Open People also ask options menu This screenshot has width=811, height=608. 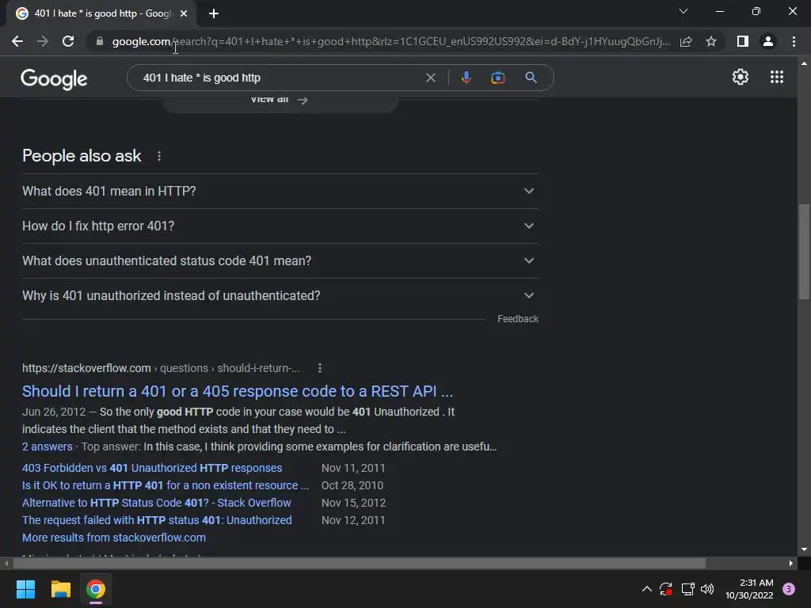point(158,156)
